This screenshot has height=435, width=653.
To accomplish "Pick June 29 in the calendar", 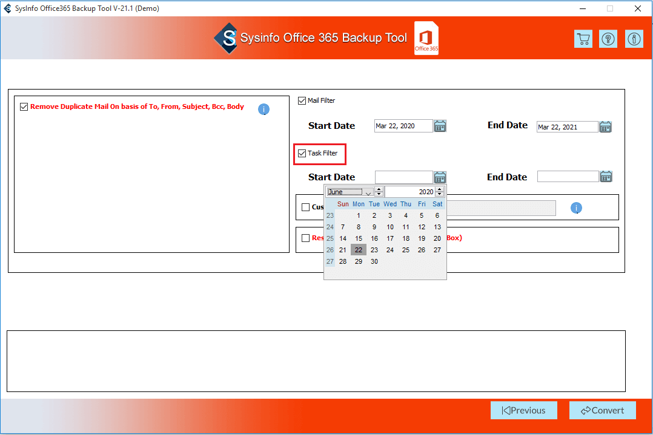I will click(x=359, y=261).
